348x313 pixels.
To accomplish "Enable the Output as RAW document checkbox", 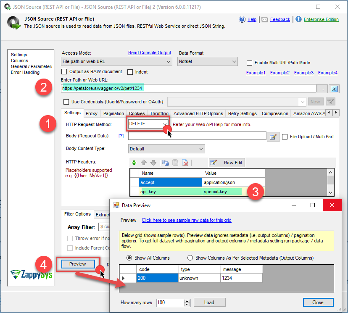I will [65, 72].
